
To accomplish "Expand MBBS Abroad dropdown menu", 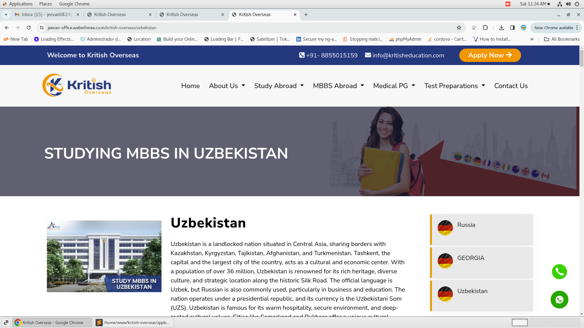I will (338, 86).
